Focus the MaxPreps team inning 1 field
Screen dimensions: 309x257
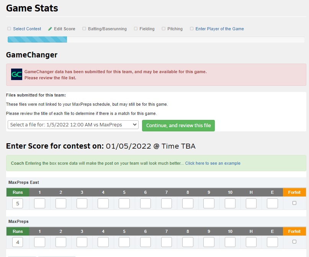[x=39, y=242]
